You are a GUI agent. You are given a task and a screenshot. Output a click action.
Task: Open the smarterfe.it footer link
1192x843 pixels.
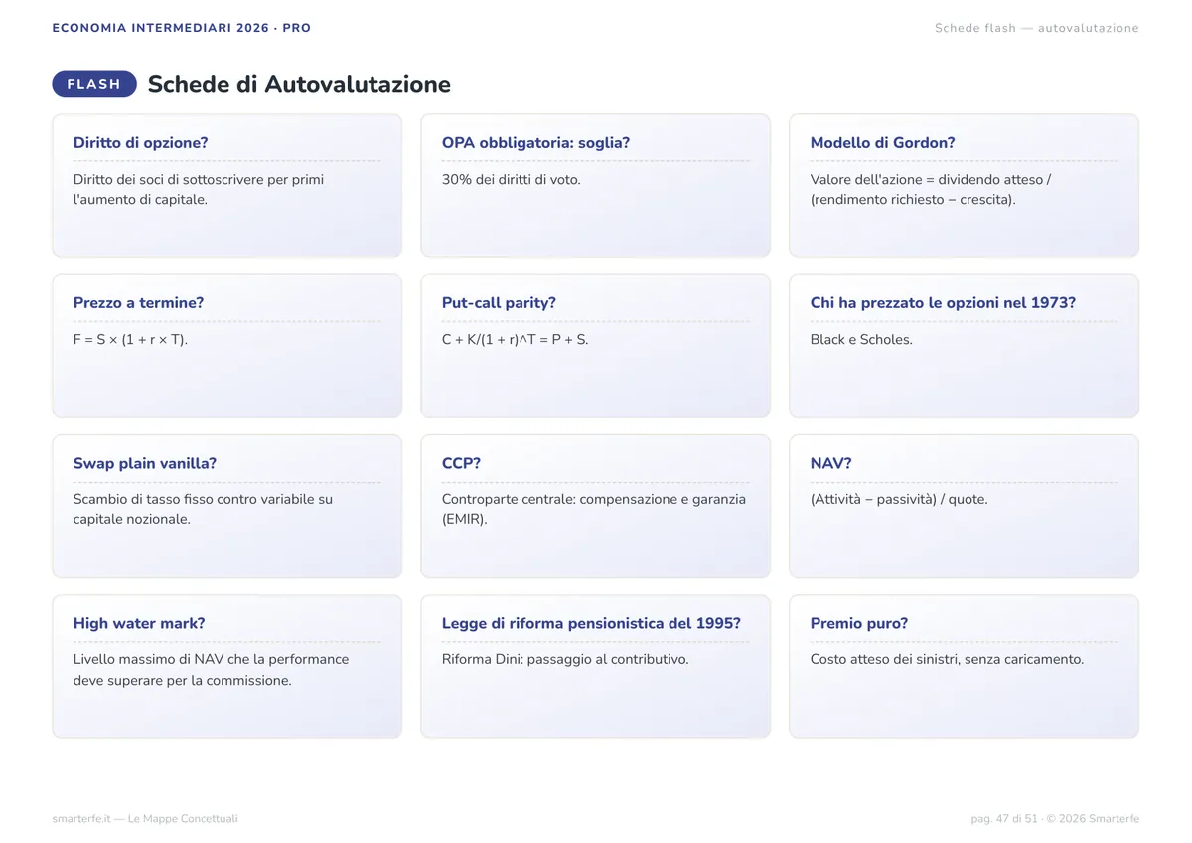pos(145,818)
